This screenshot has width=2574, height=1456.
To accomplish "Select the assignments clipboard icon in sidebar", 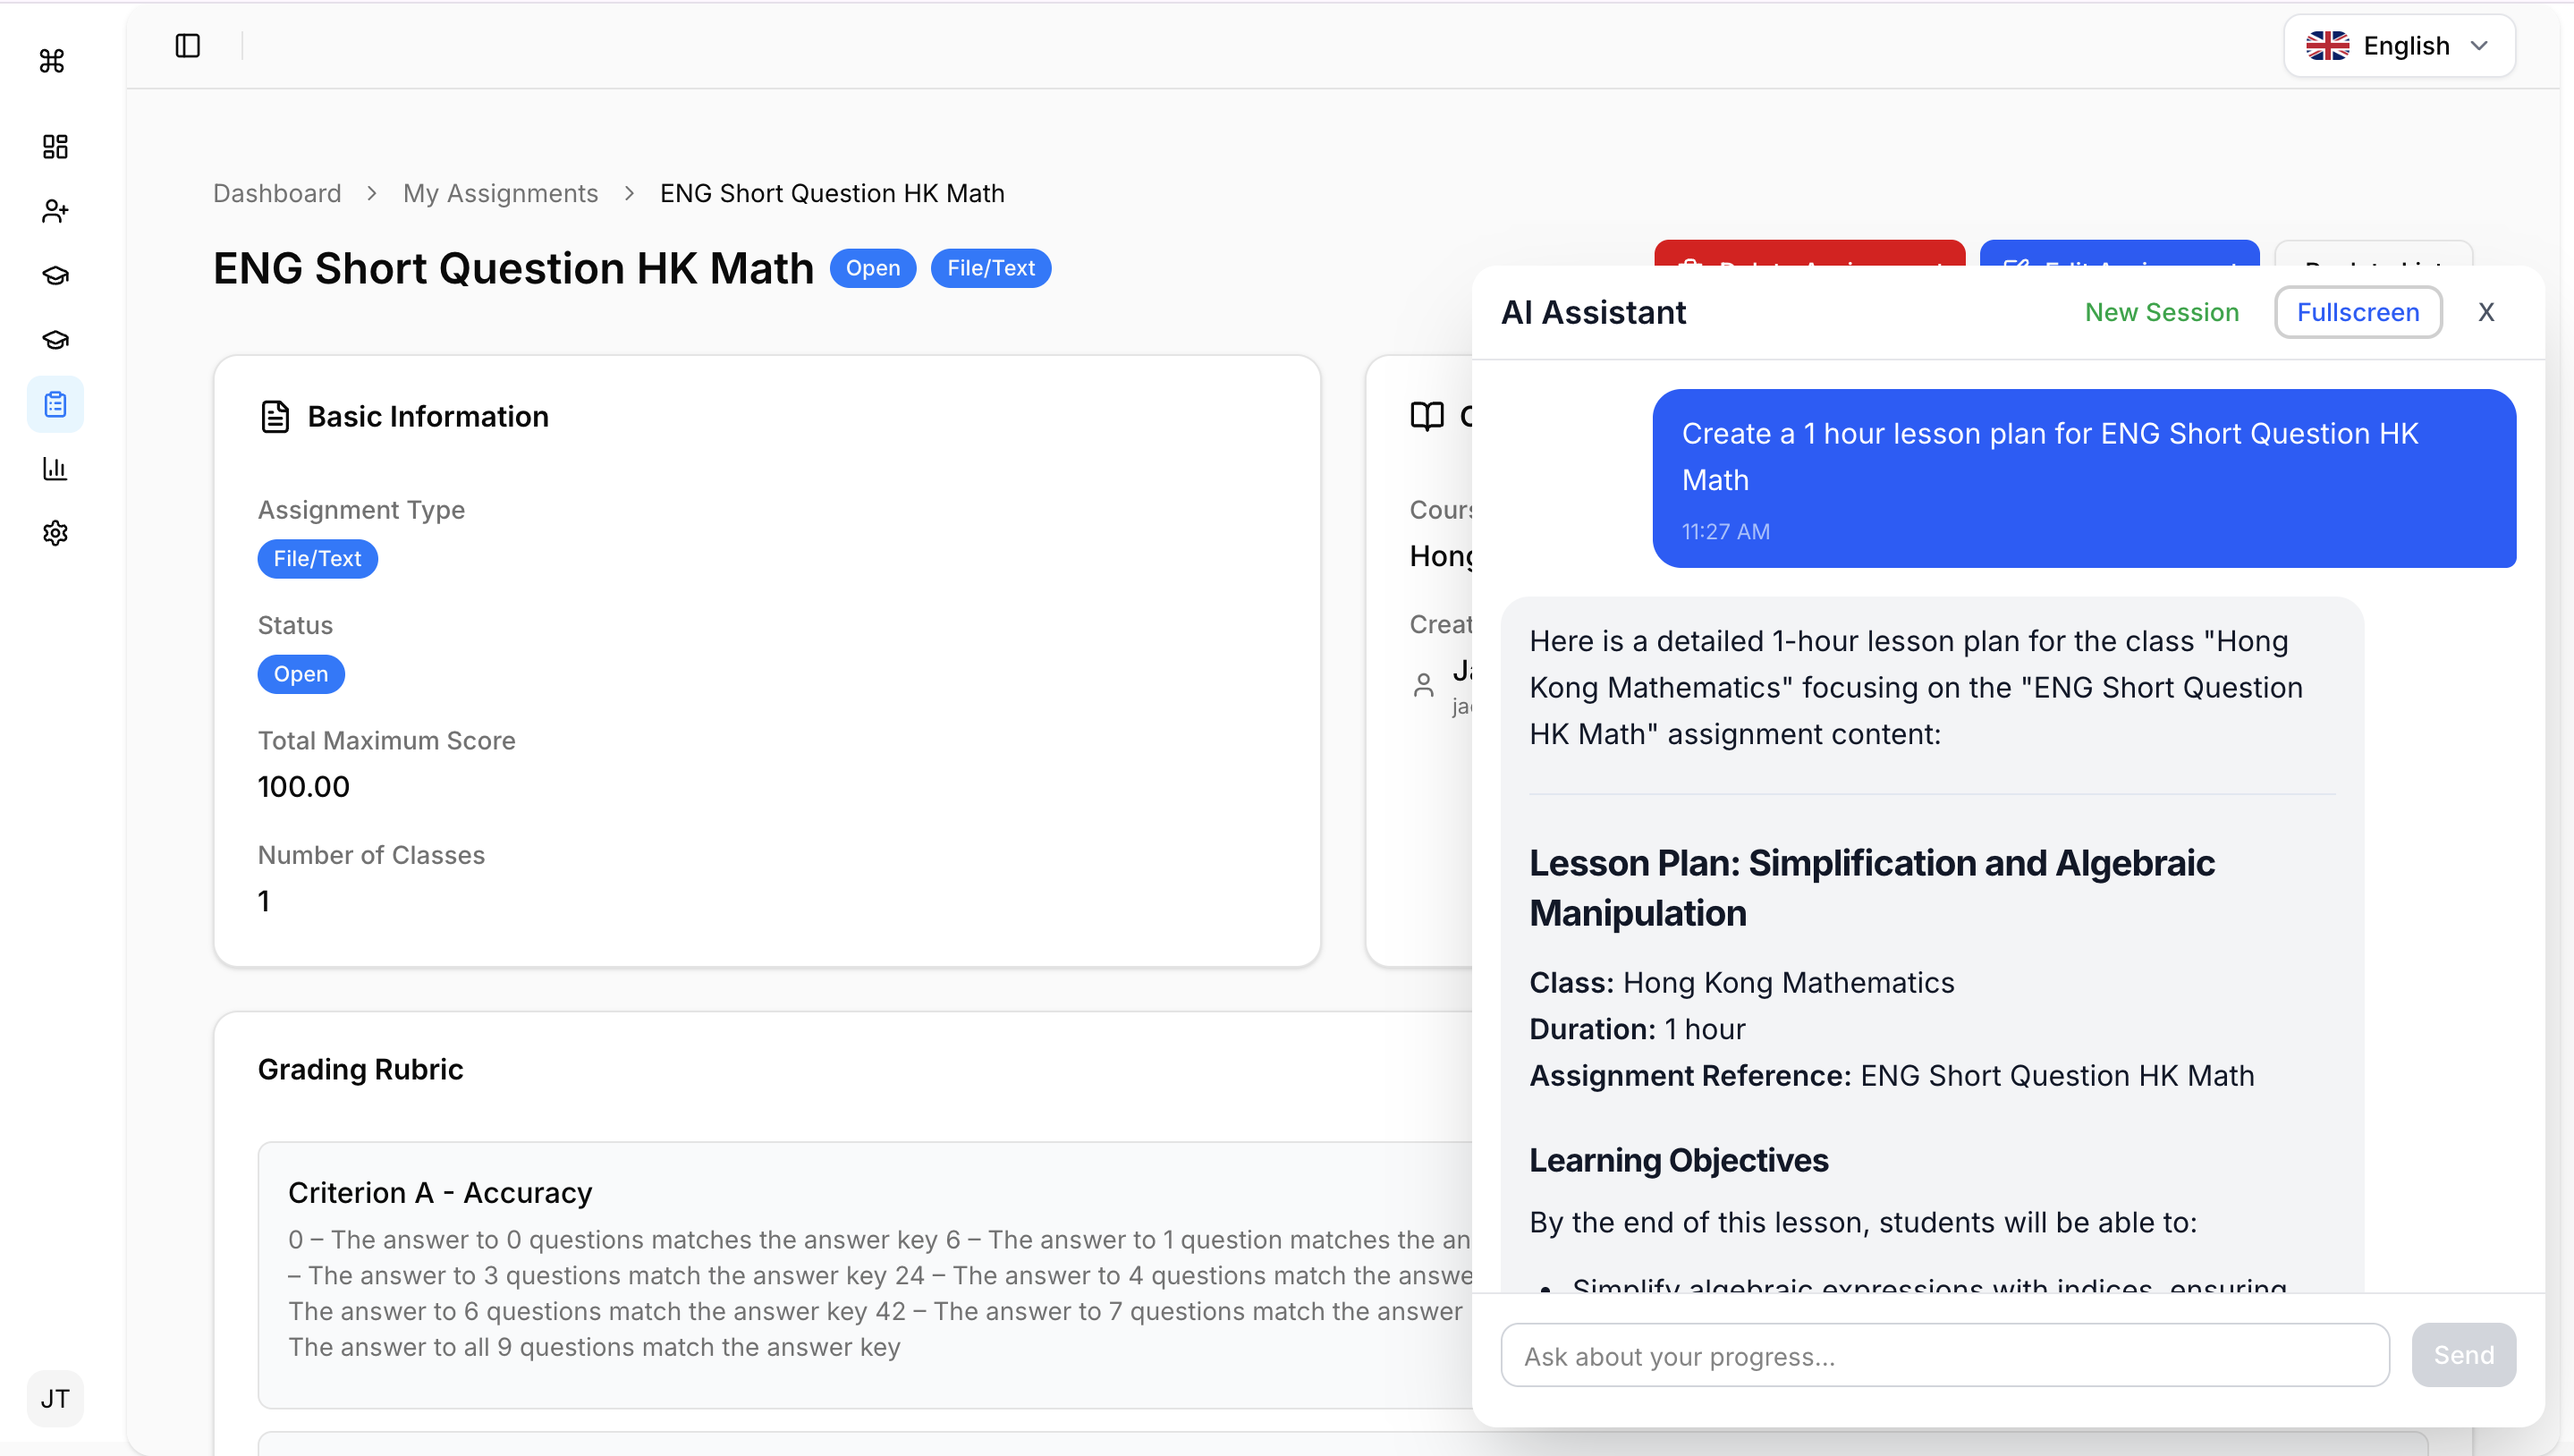I will pos(55,404).
